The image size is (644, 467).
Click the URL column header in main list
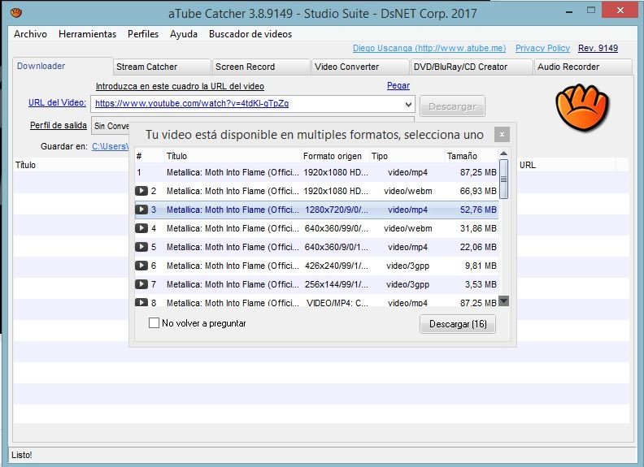click(x=567, y=165)
